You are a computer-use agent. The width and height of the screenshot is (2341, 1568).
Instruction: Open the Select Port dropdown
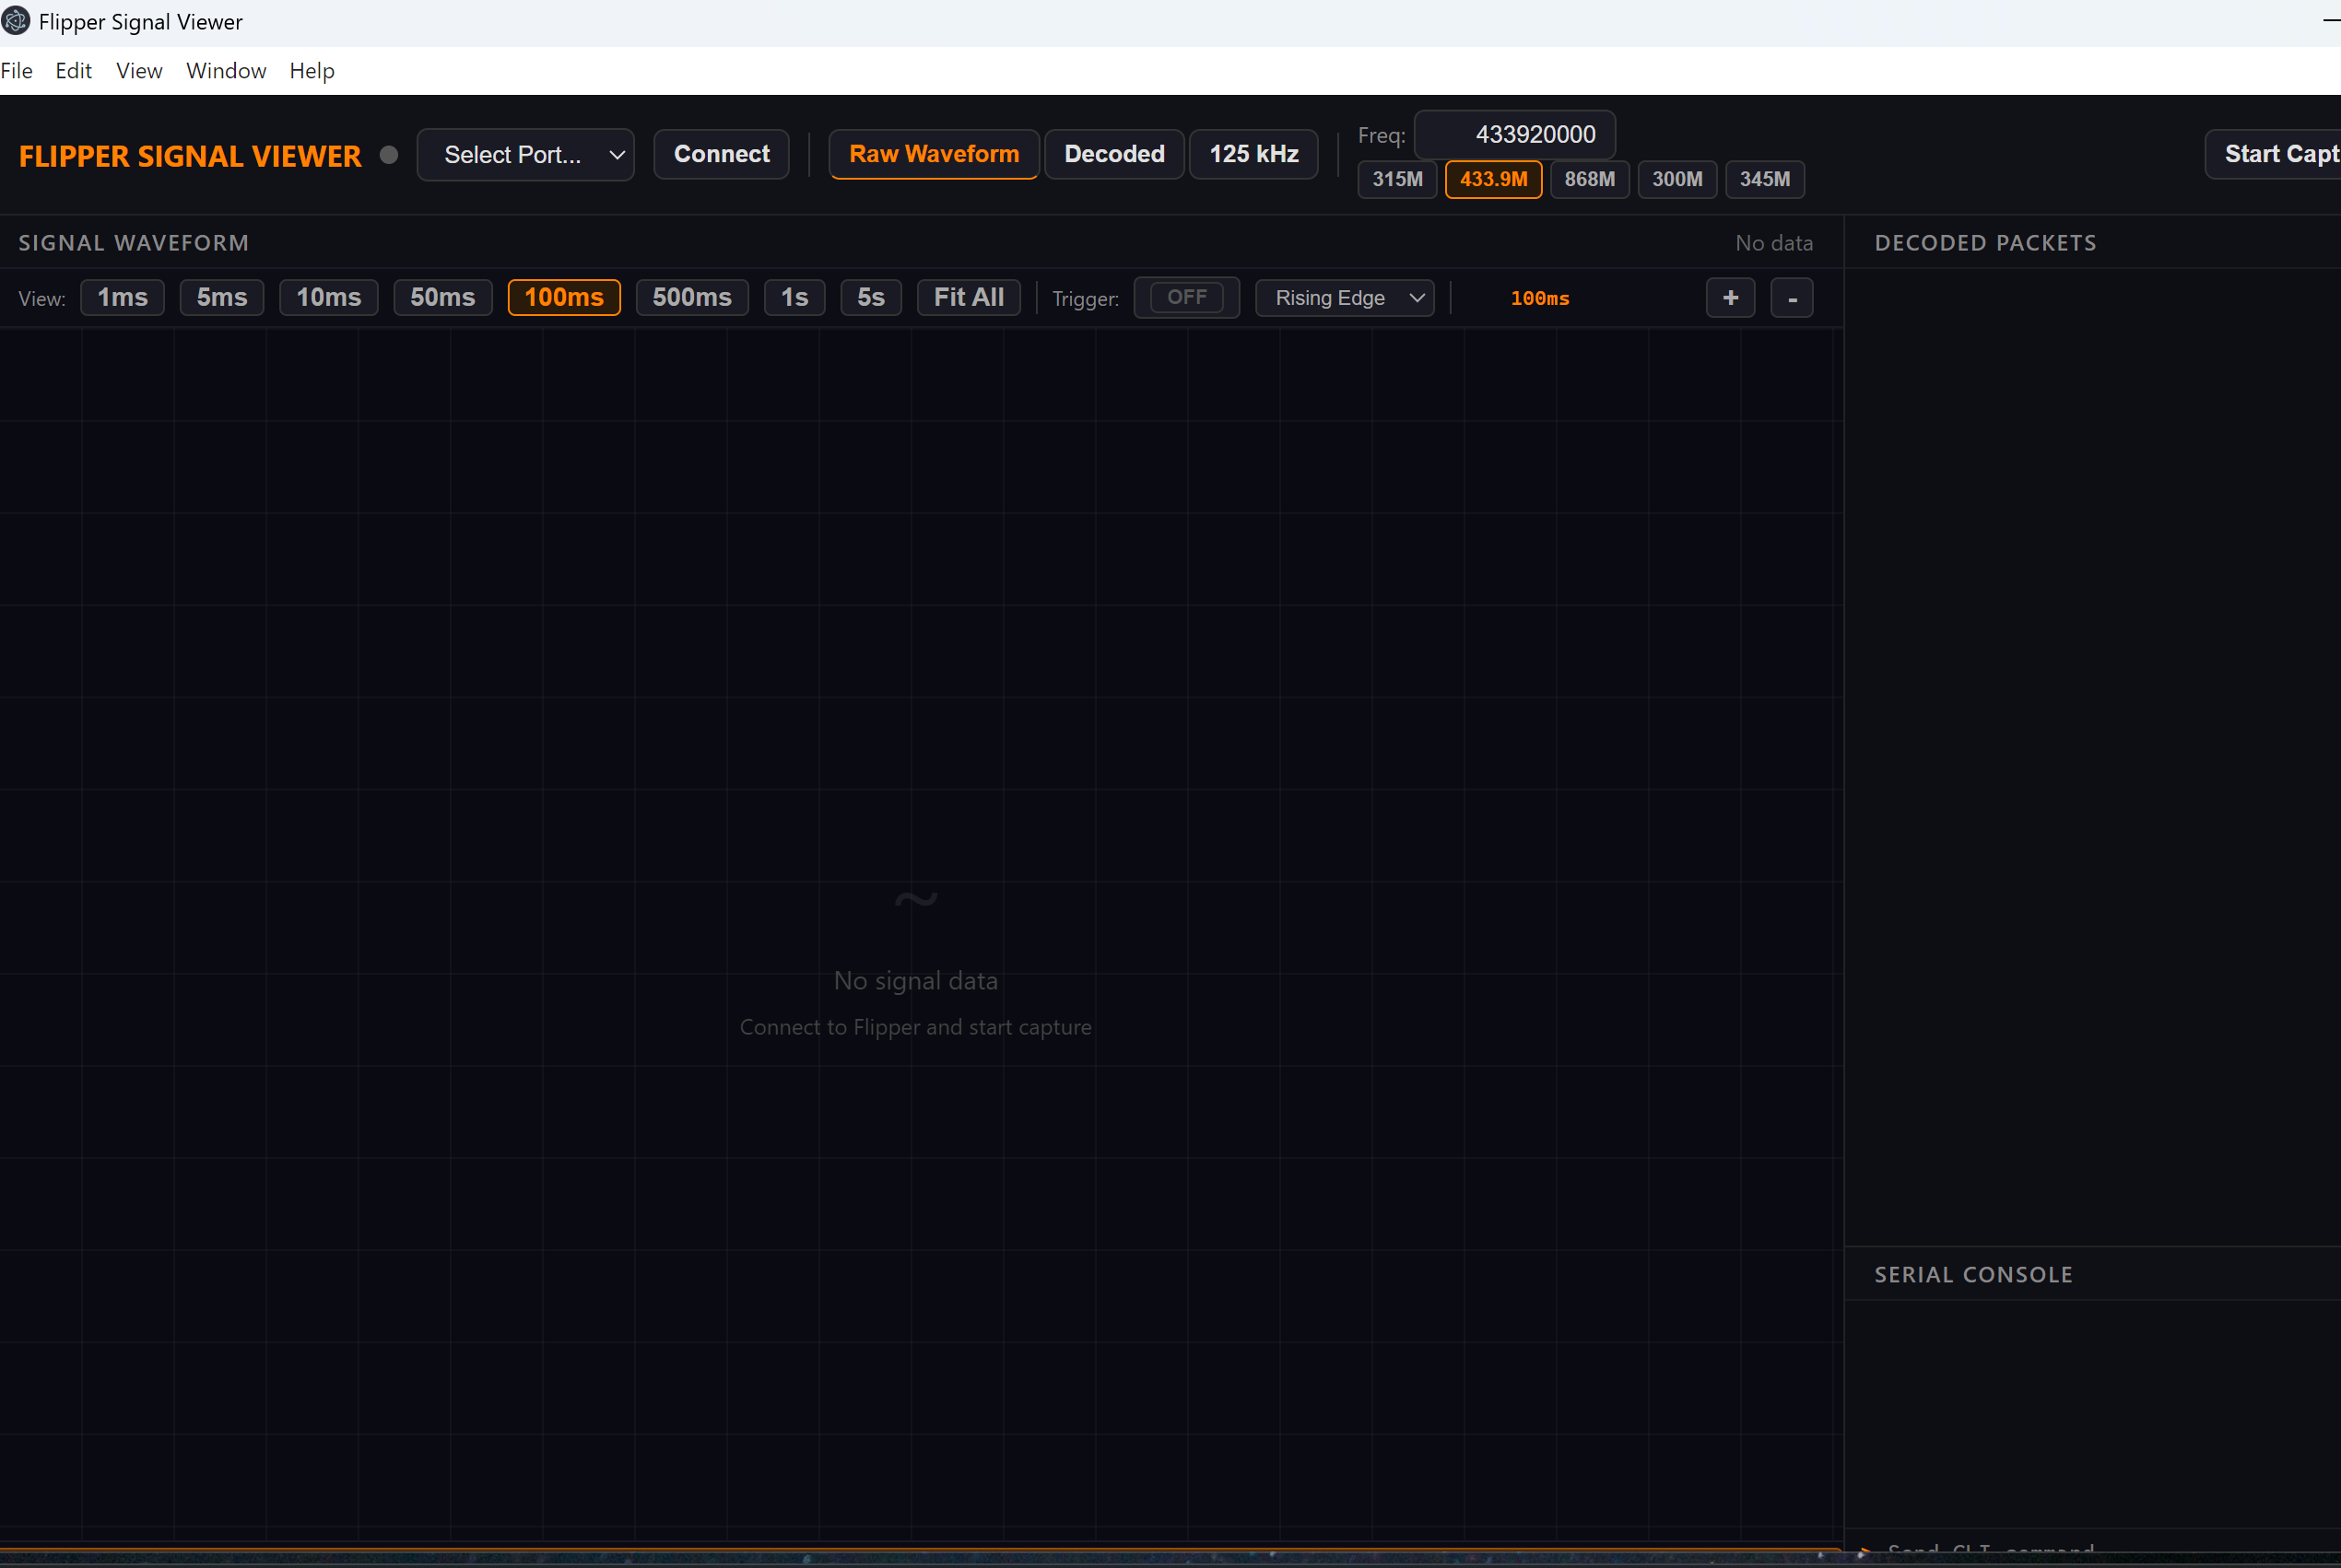click(x=525, y=155)
